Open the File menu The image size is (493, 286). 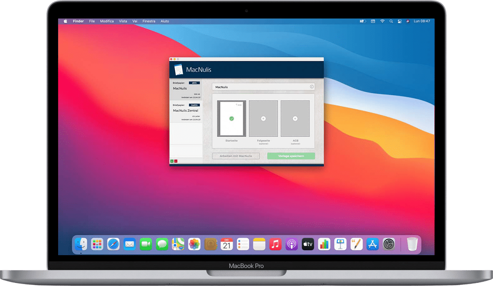pos(92,21)
